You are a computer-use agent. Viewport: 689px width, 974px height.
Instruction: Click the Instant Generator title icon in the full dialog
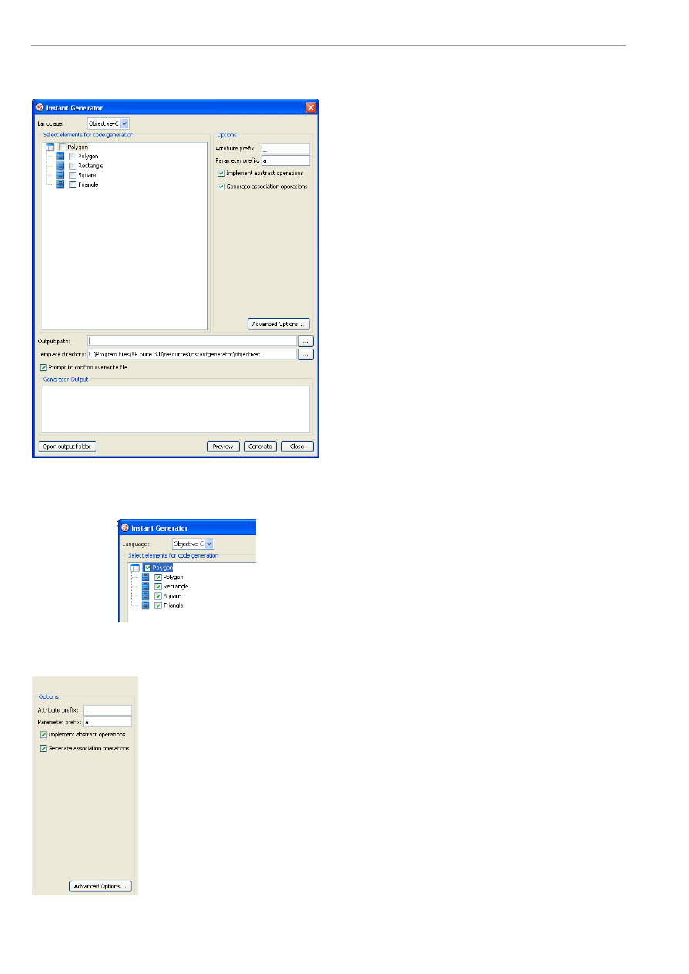coord(40,108)
